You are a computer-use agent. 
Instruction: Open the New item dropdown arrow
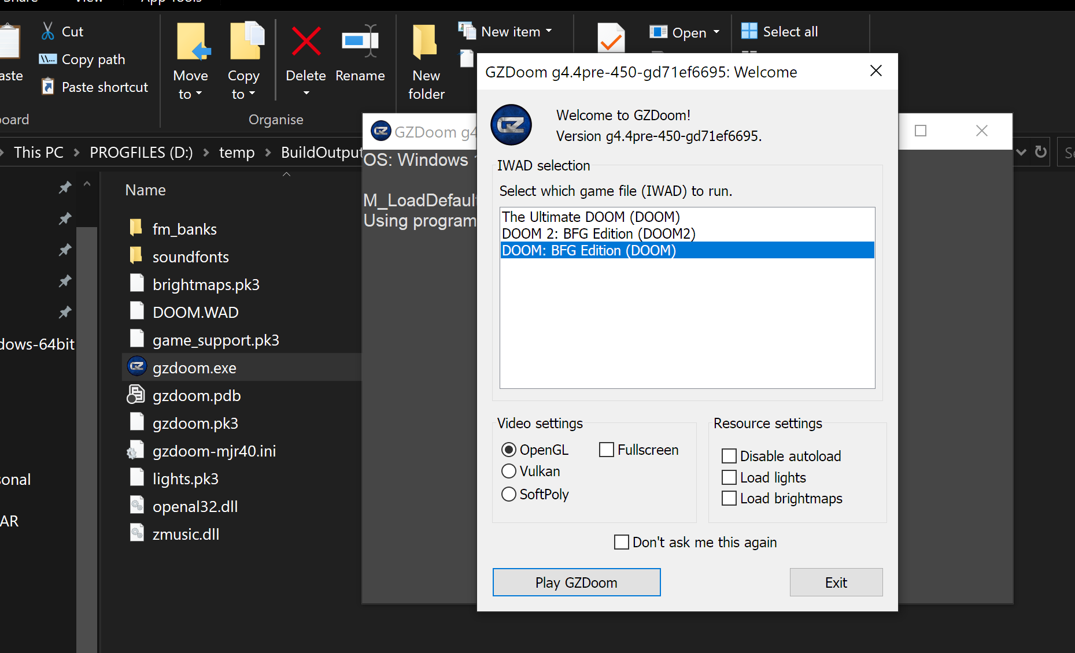point(549,31)
